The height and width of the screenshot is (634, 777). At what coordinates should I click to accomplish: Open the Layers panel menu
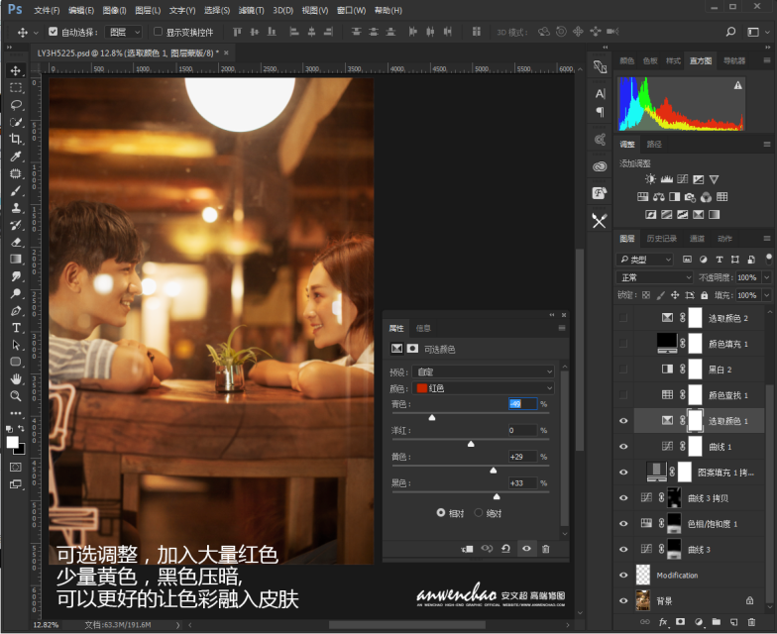click(x=767, y=238)
